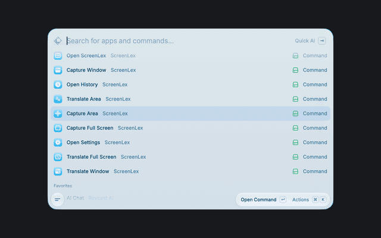Open the Actions menu
Image resolution: width=381 pixels, height=238 pixels.
(x=309, y=200)
